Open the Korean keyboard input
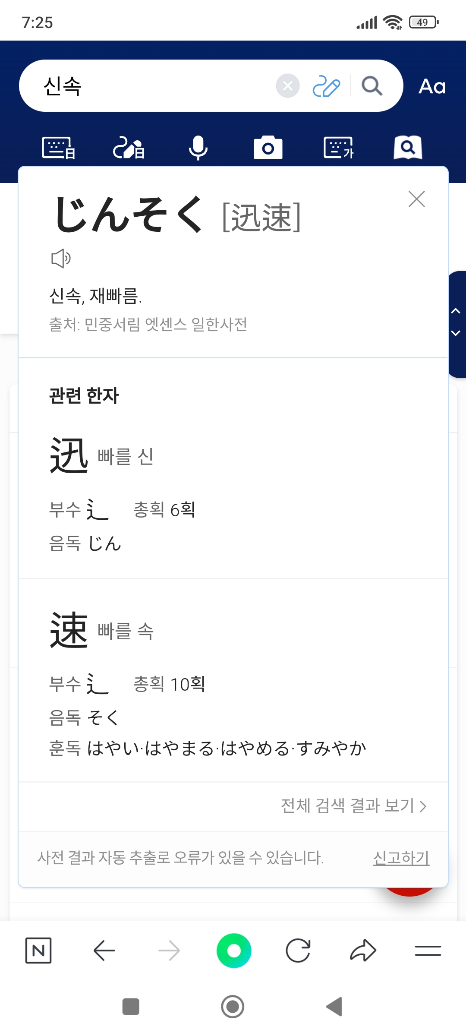This screenshot has height=1036, width=466. pyautogui.click(x=338, y=148)
